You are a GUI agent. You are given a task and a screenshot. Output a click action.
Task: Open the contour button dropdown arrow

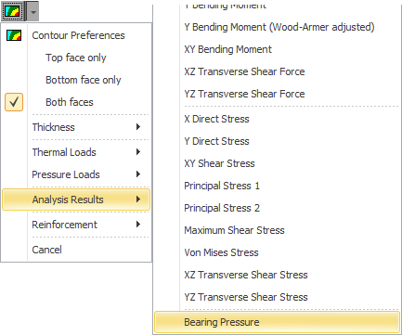tap(33, 12)
